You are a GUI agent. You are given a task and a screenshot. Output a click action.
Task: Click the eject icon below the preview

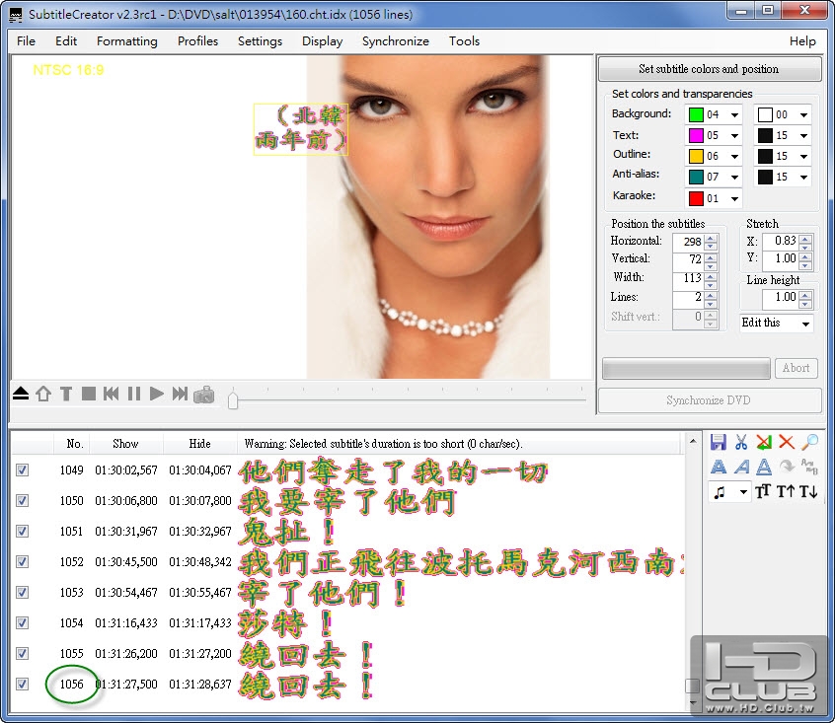pyautogui.click(x=21, y=394)
